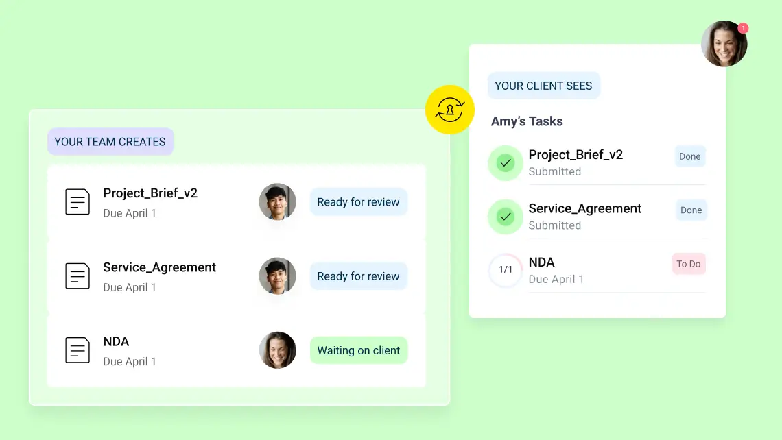Click the Waiting on client status
This screenshot has height=440, width=782.
[359, 350]
